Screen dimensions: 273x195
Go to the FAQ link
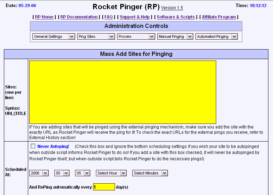coord(109,17)
